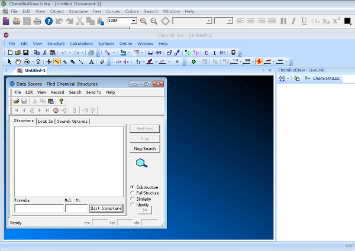355x251 pixels.
Task: Select the single bond tool in Chem3D
Action: coord(57,61)
